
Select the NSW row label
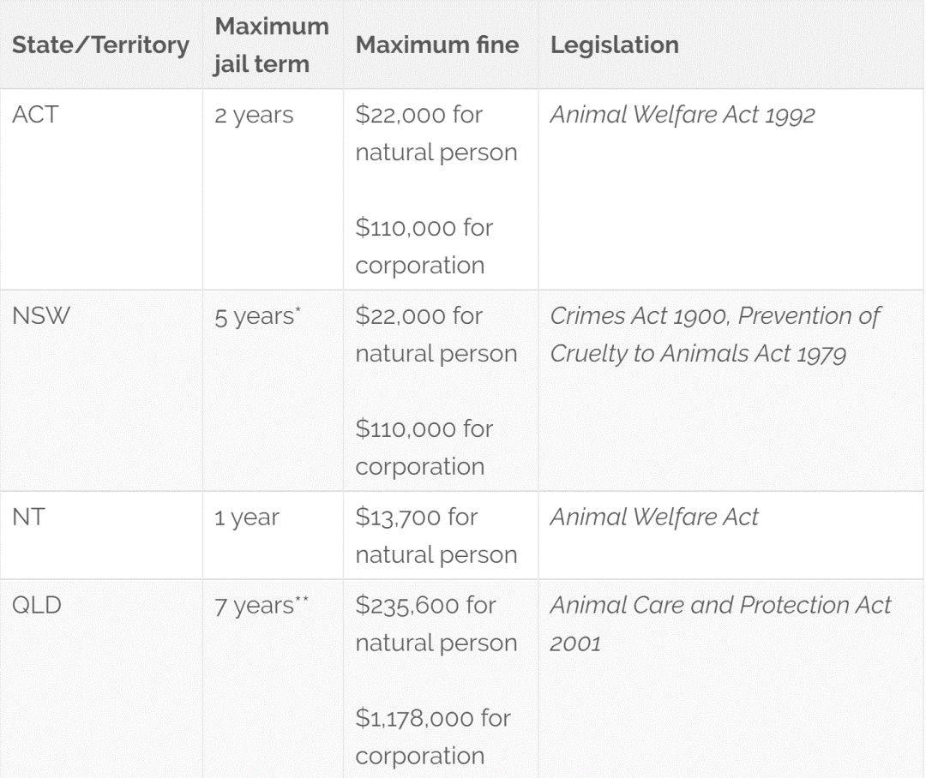(41, 316)
